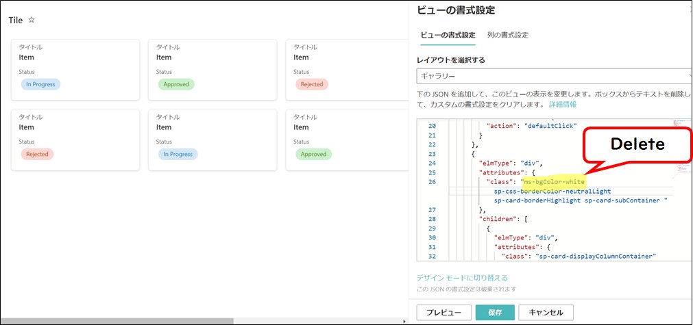693x325 pixels.
Task: Click the code minimap in the editor
Action: (682, 150)
